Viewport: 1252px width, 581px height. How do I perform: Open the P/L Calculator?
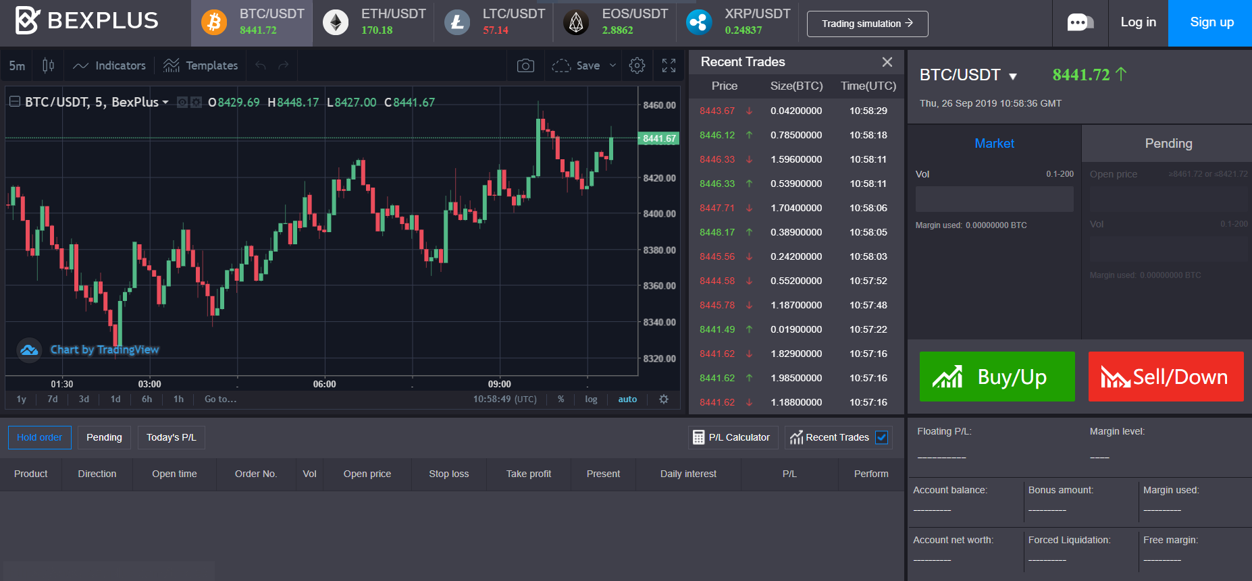click(733, 437)
